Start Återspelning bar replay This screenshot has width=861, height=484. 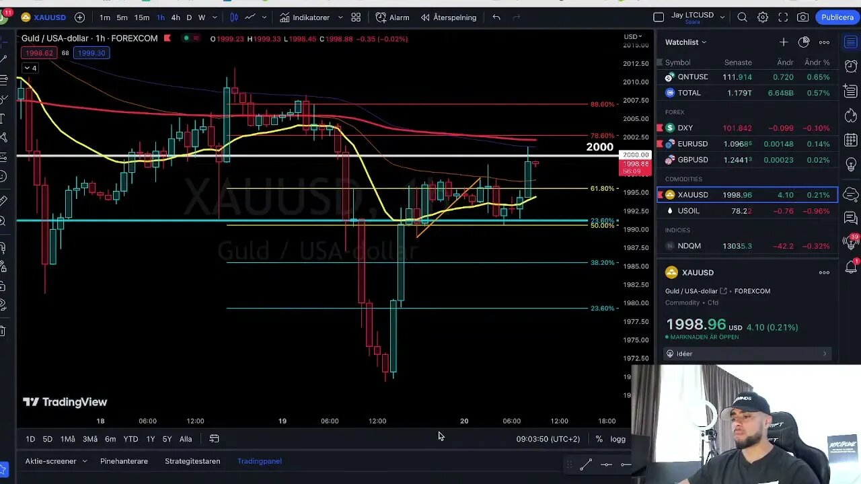coord(449,17)
